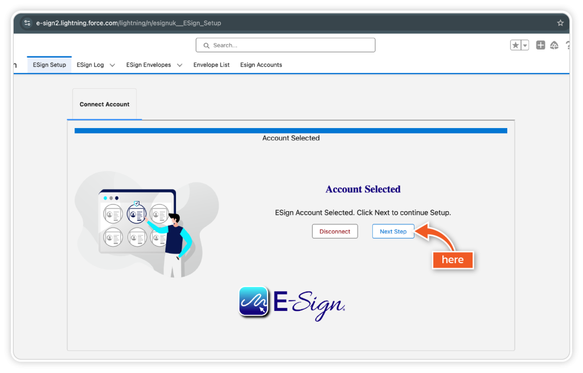The height and width of the screenshot is (373, 583).
Task: Click the Favorites star icon in Salesforce header
Action: point(516,46)
